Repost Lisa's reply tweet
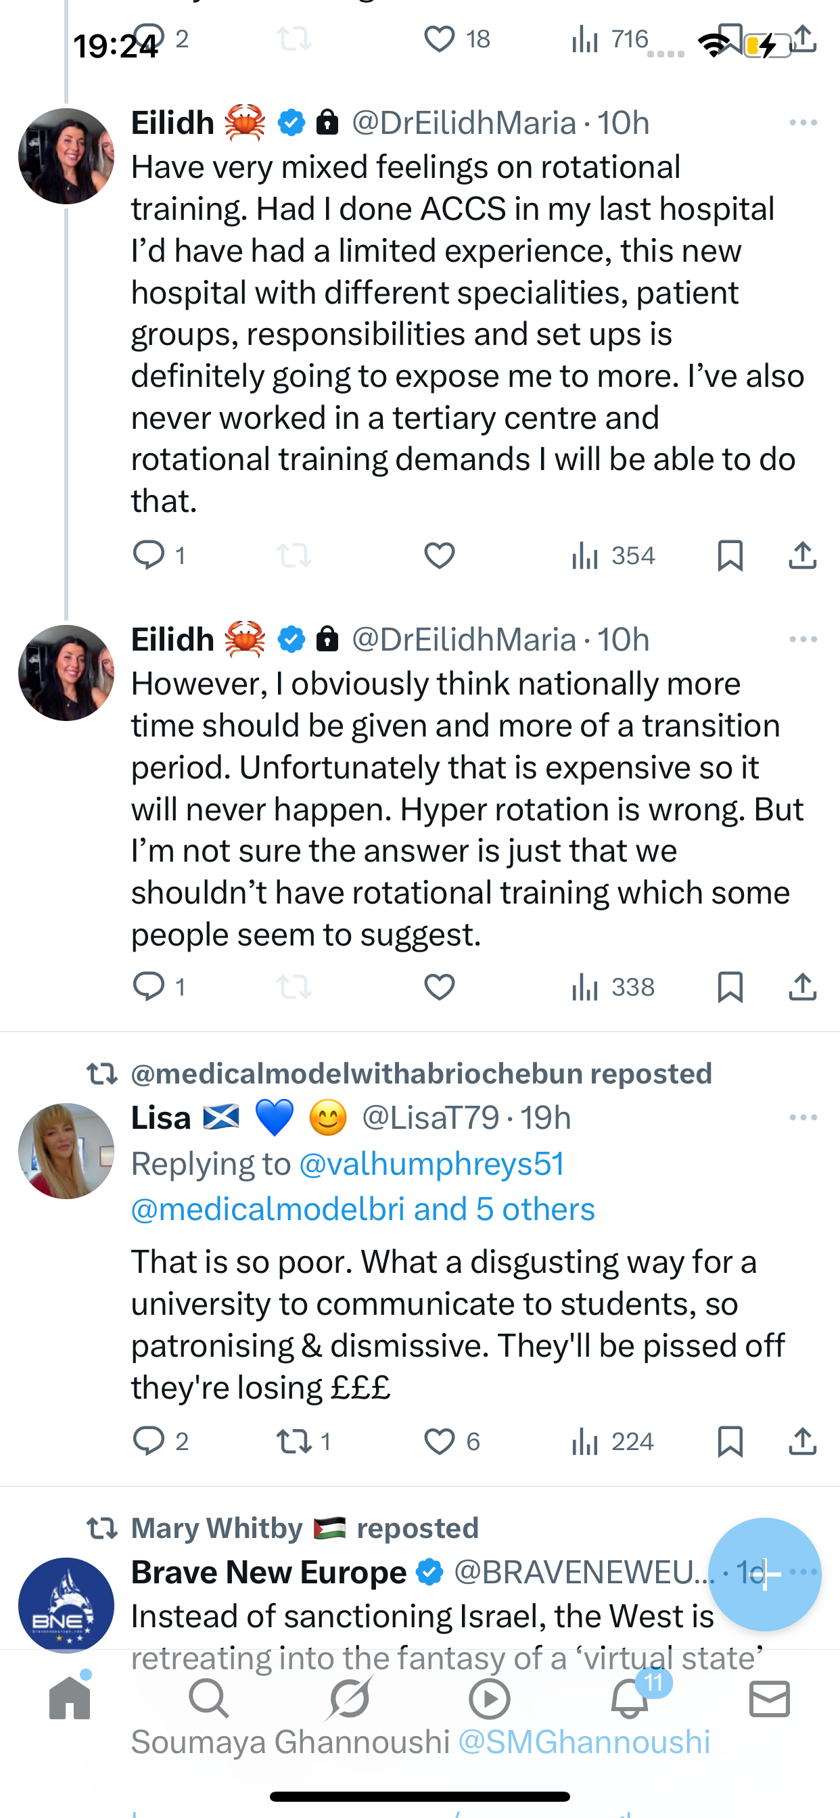 click(294, 1441)
